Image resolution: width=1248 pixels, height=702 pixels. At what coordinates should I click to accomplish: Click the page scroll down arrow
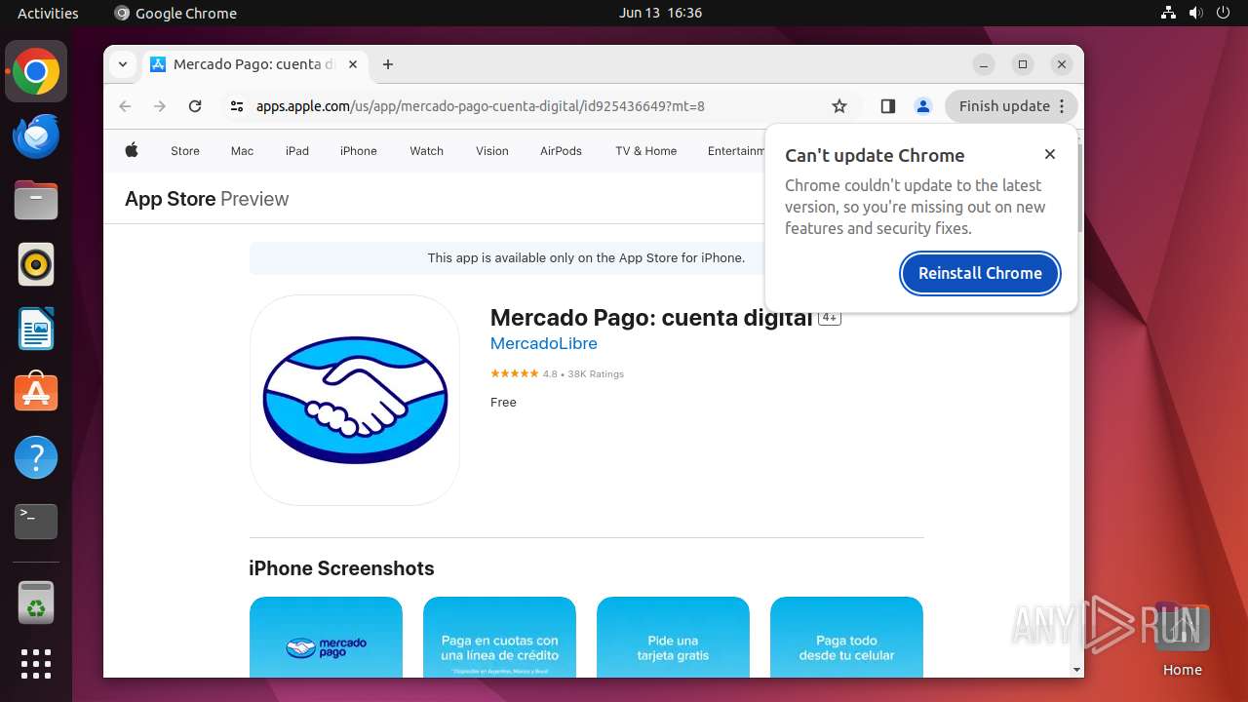1076,670
